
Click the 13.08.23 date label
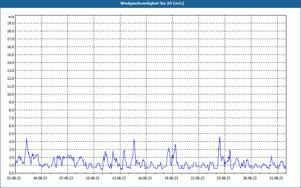(x=119, y=178)
